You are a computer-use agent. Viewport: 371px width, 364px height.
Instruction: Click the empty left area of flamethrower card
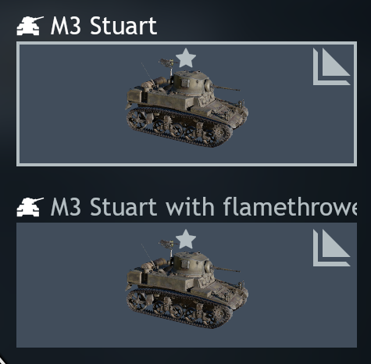pos(70,285)
